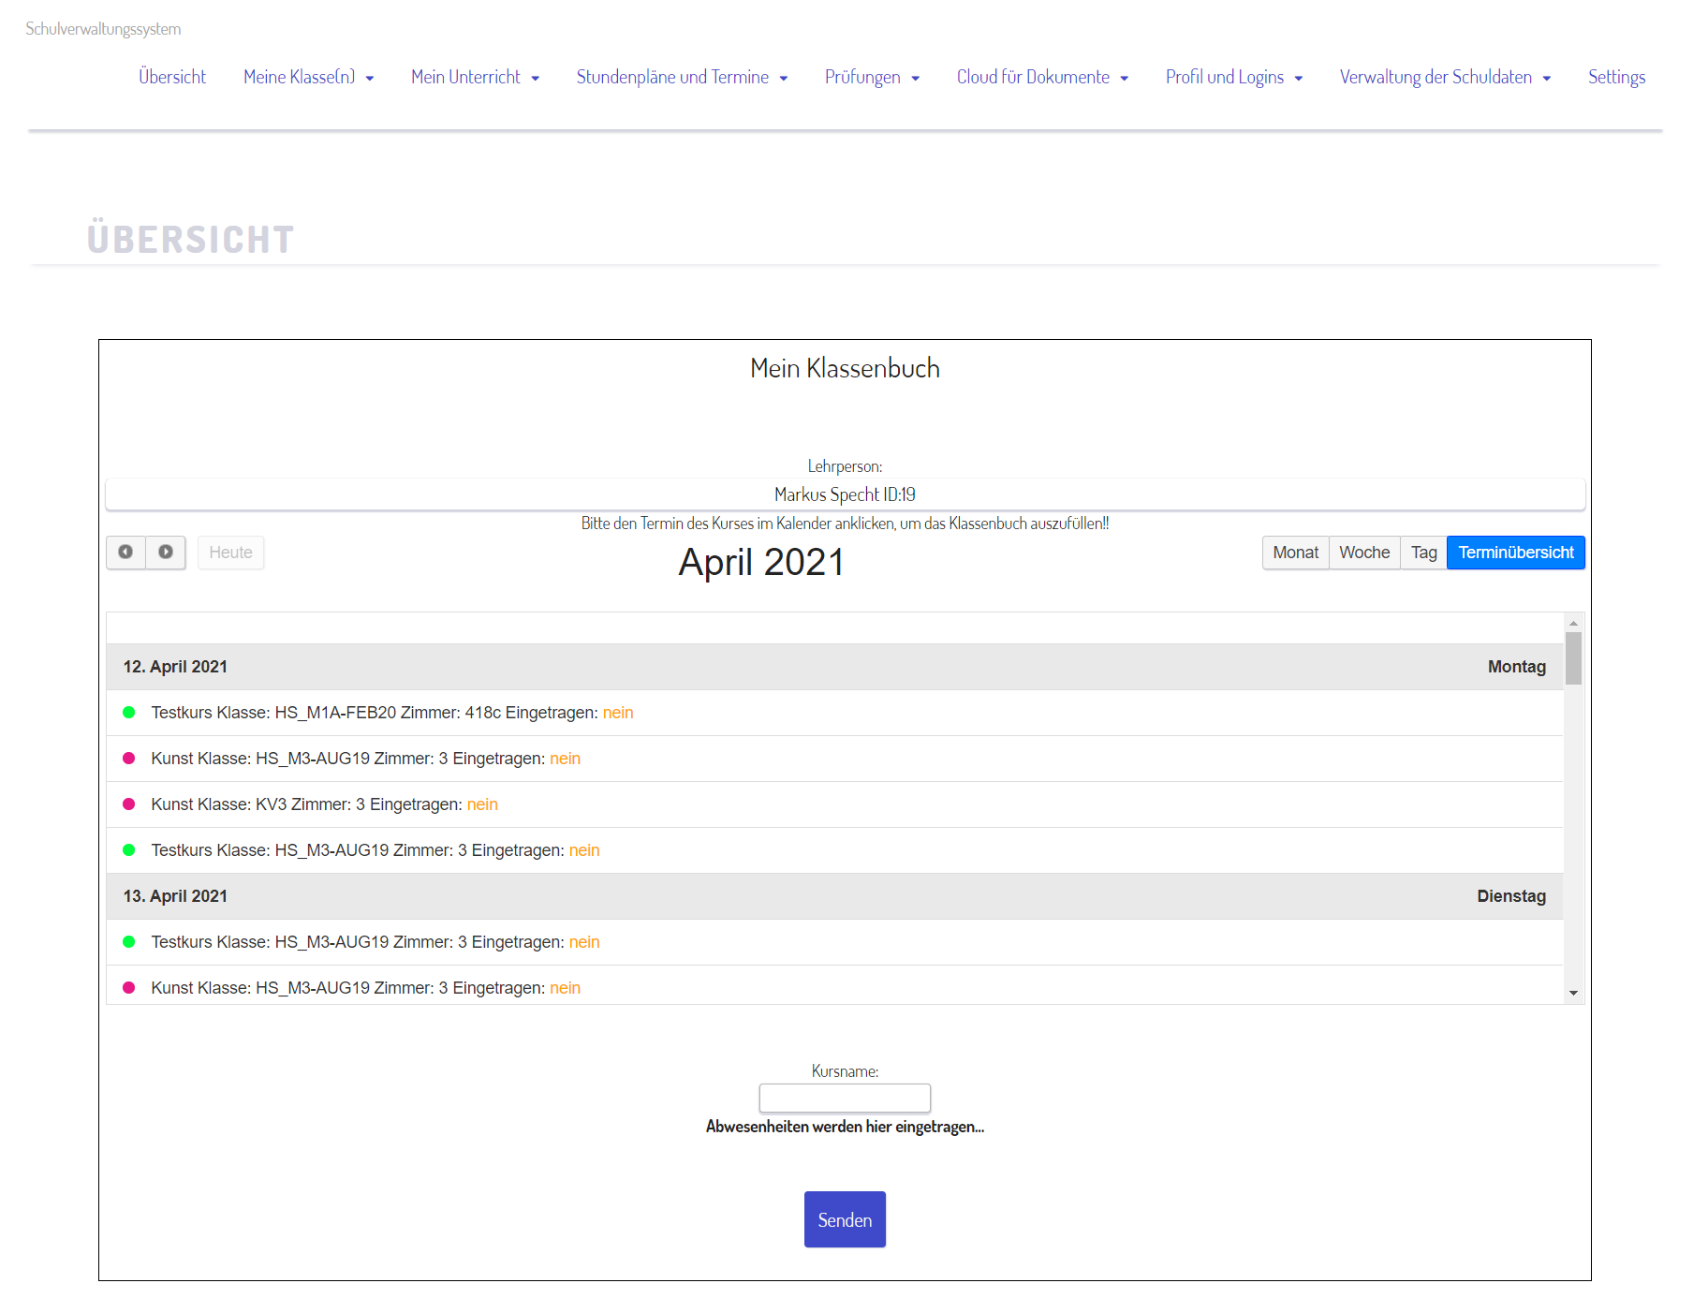Open the Übersicht menu item
This screenshot has height=1313, width=1708.
coord(172,77)
